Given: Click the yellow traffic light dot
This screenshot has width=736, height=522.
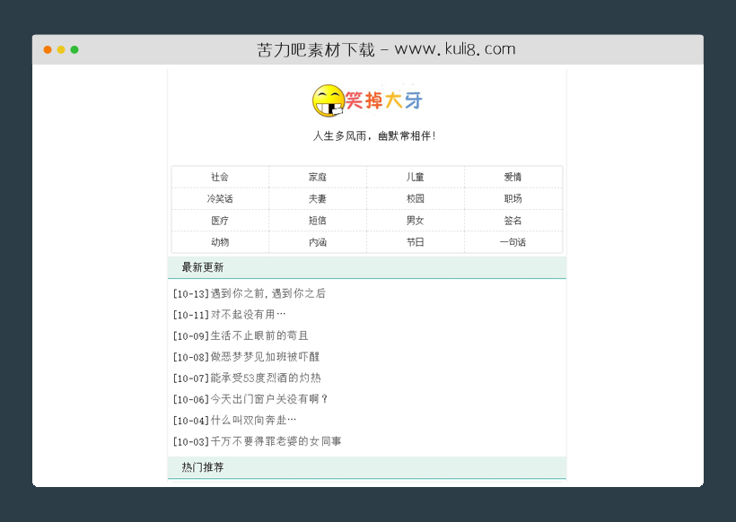Looking at the screenshot, I should (x=63, y=49).
